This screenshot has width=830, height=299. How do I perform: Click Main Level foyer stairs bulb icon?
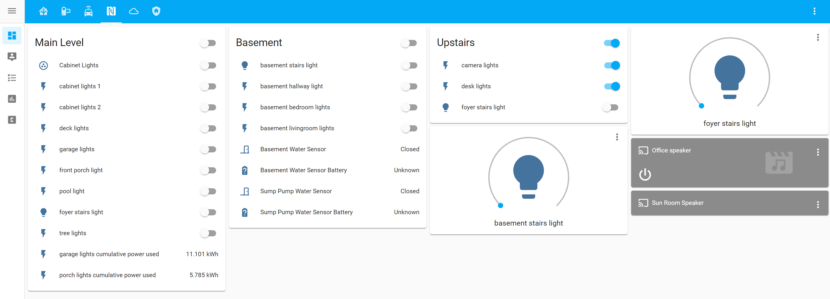click(44, 212)
